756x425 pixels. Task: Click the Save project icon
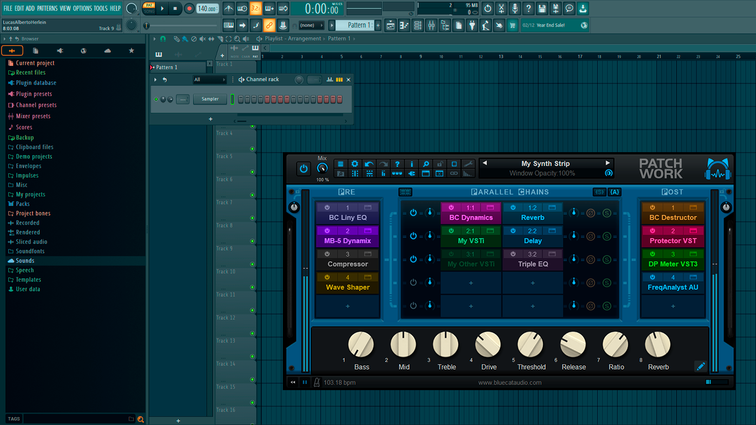point(542,9)
